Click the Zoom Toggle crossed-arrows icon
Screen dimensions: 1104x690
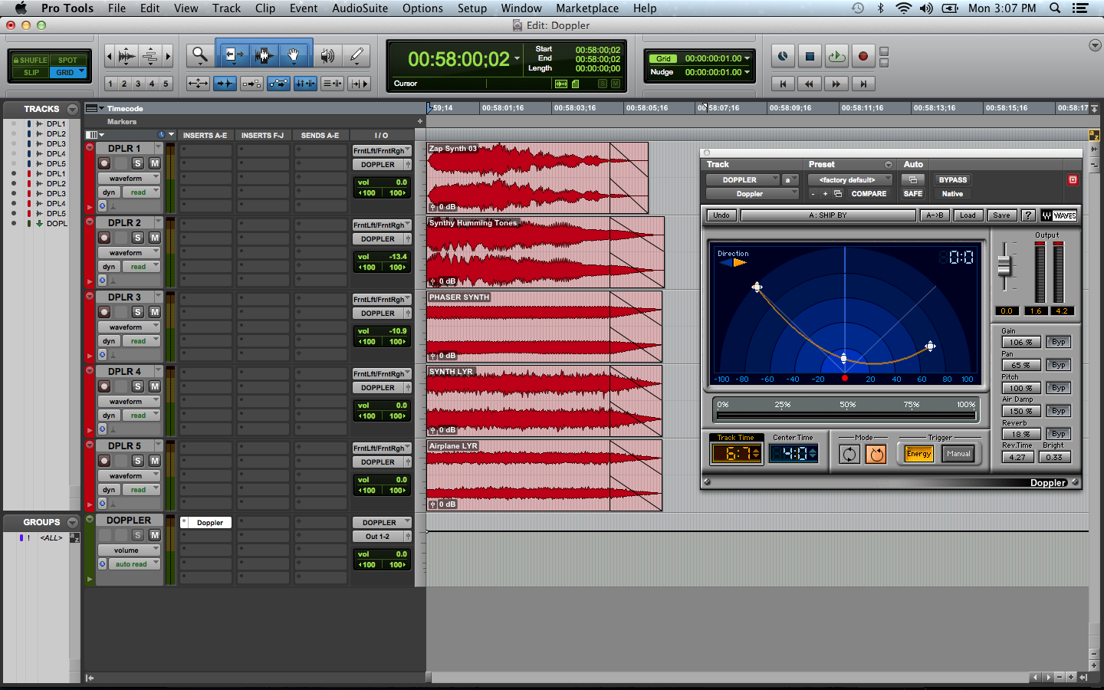198,84
